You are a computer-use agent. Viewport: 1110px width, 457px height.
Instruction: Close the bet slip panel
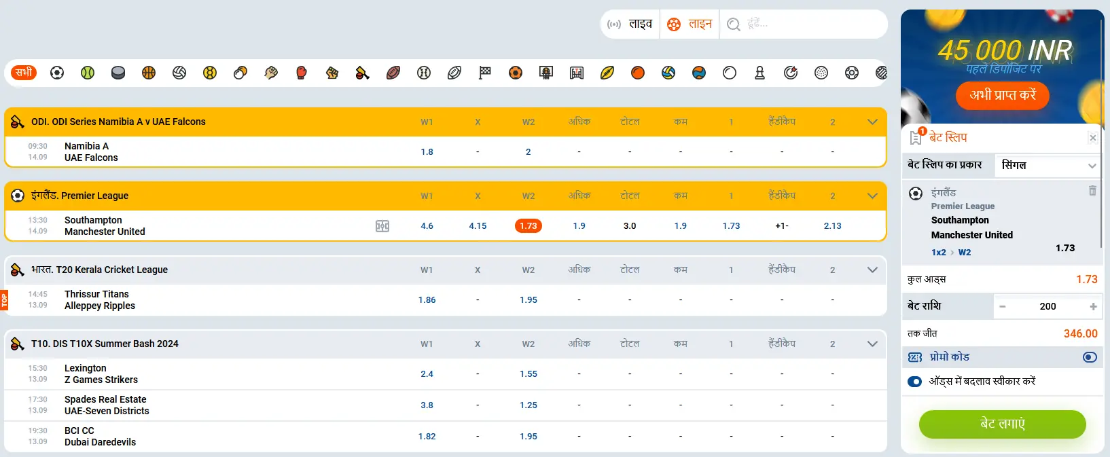tap(1092, 138)
